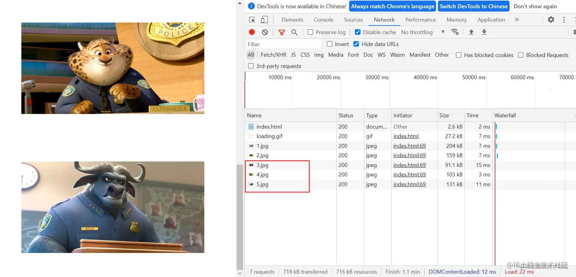
Task: Filter requests by Media
Action: coord(336,55)
